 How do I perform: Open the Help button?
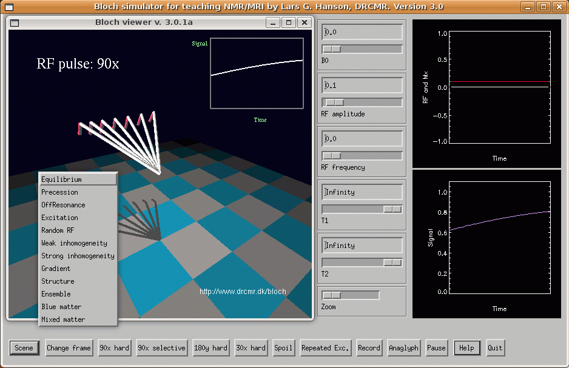(x=466, y=348)
